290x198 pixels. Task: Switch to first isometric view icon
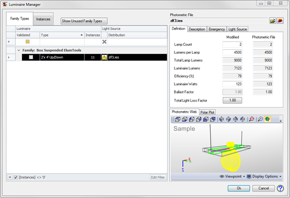tap(221, 119)
